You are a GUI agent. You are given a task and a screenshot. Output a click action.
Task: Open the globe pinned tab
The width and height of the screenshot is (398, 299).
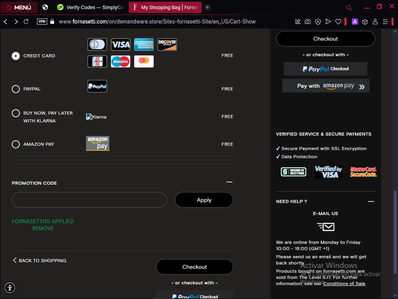(45, 7)
